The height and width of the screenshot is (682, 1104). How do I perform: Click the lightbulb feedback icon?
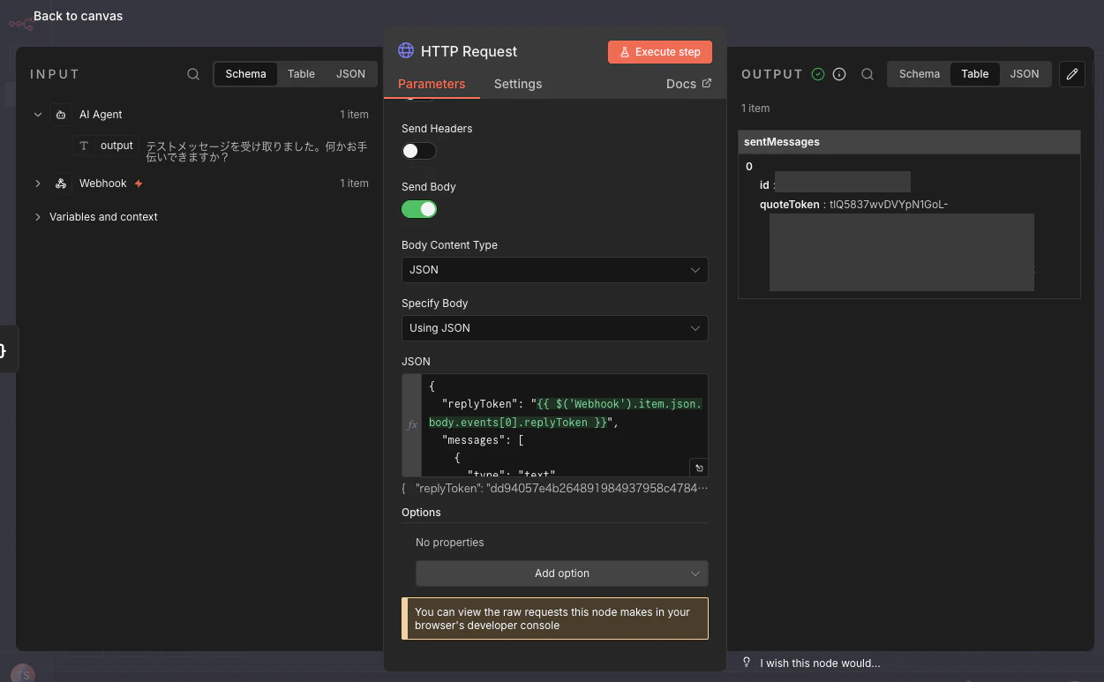point(747,663)
